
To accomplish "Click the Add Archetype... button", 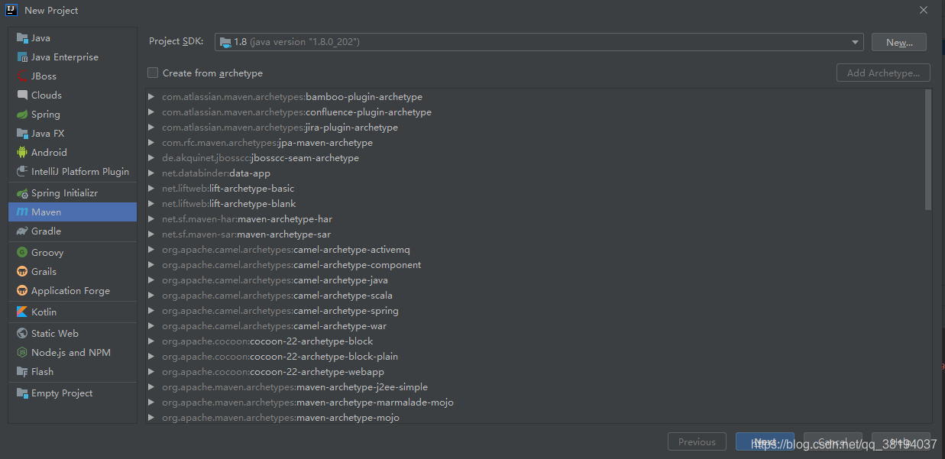I will (x=883, y=73).
